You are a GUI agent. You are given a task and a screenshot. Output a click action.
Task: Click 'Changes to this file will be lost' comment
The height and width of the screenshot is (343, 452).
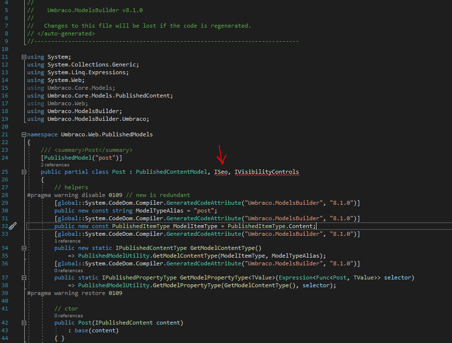(x=147, y=26)
